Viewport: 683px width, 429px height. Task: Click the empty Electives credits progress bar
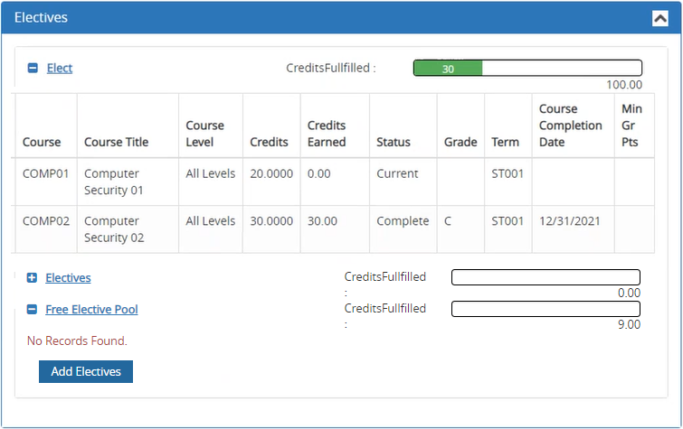pyautogui.click(x=545, y=277)
